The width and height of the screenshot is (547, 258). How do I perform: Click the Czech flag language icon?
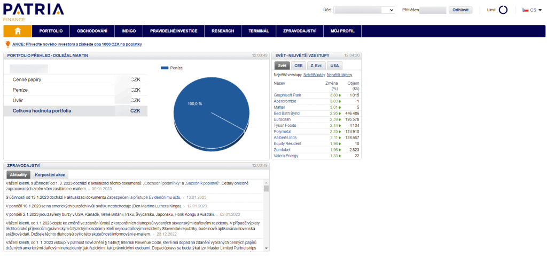[x=525, y=10]
